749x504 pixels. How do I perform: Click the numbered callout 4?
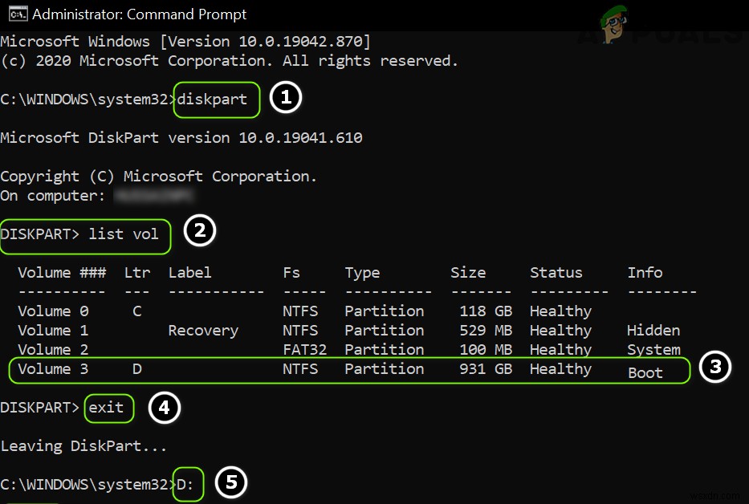[x=164, y=408]
